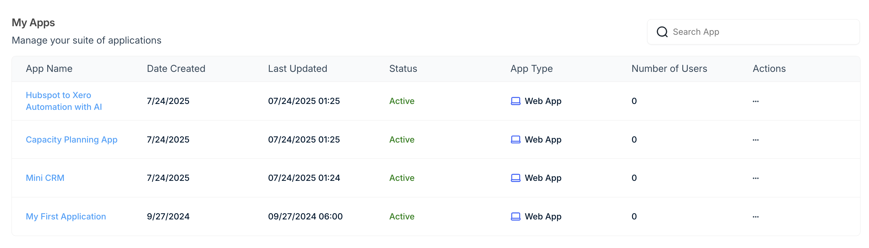Click the Date Created column header

(x=176, y=69)
